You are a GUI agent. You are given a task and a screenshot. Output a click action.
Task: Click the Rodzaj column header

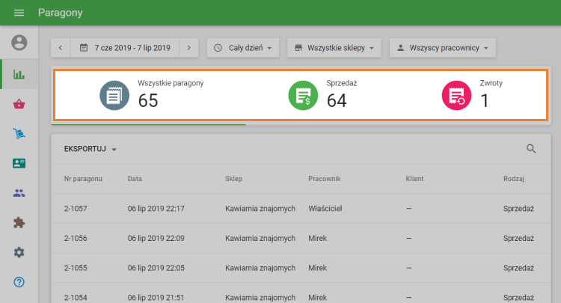pos(514,179)
